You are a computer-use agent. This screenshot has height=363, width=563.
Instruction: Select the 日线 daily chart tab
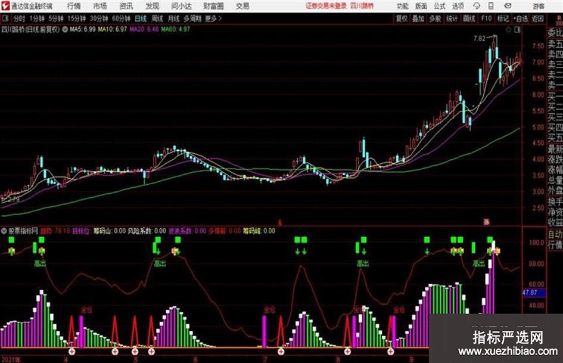pyautogui.click(x=141, y=18)
